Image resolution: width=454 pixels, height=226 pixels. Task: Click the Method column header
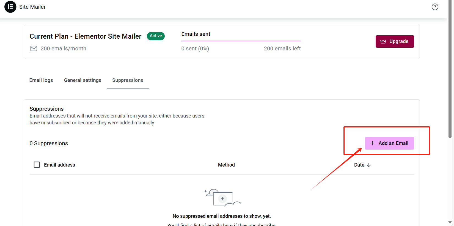coord(226,165)
